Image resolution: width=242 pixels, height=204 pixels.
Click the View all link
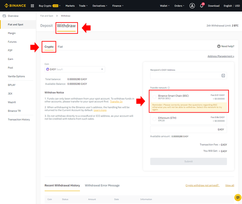tap(230, 185)
